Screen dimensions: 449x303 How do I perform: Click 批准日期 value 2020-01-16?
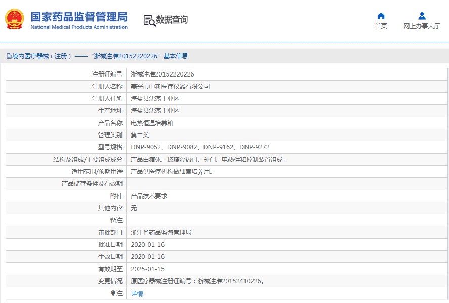point(147,245)
